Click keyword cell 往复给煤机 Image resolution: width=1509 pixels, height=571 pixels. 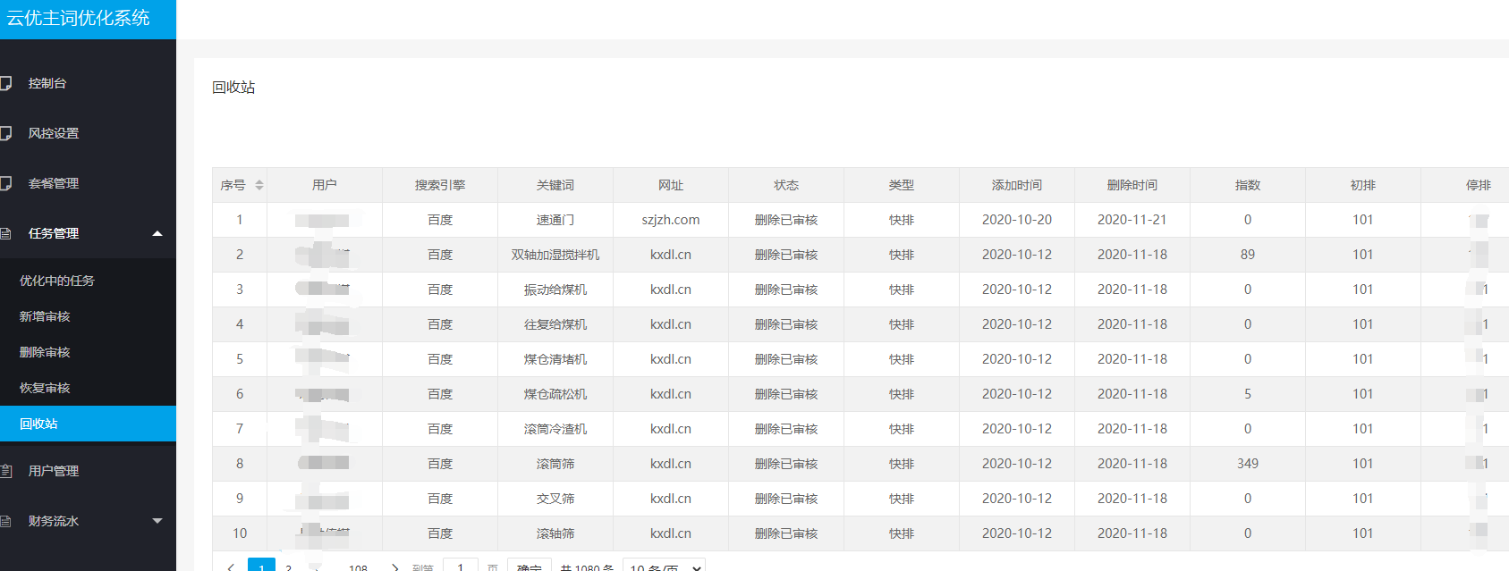555,324
